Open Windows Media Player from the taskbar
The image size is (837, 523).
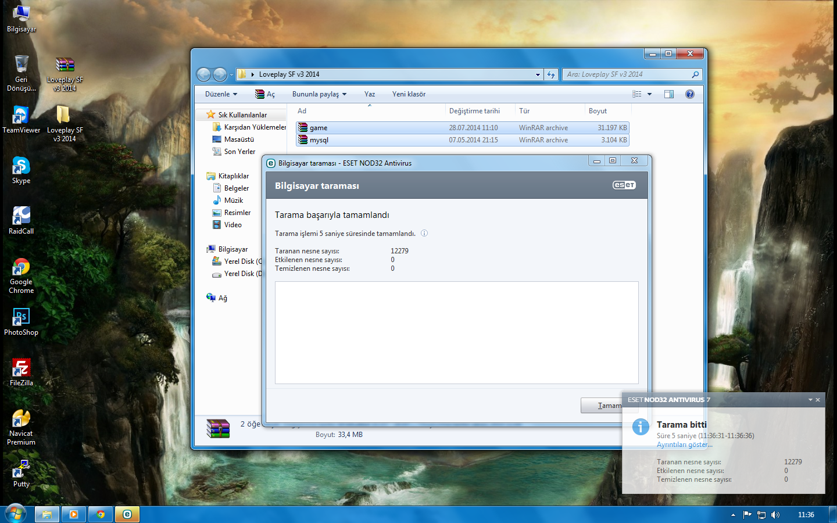74,514
